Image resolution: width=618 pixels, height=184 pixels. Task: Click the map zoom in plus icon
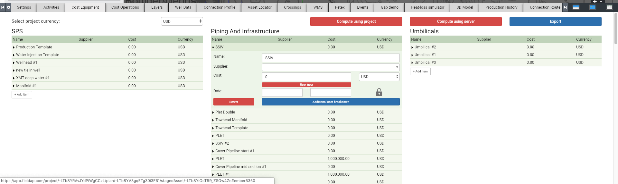pyautogui.click(x=595, y=2)
